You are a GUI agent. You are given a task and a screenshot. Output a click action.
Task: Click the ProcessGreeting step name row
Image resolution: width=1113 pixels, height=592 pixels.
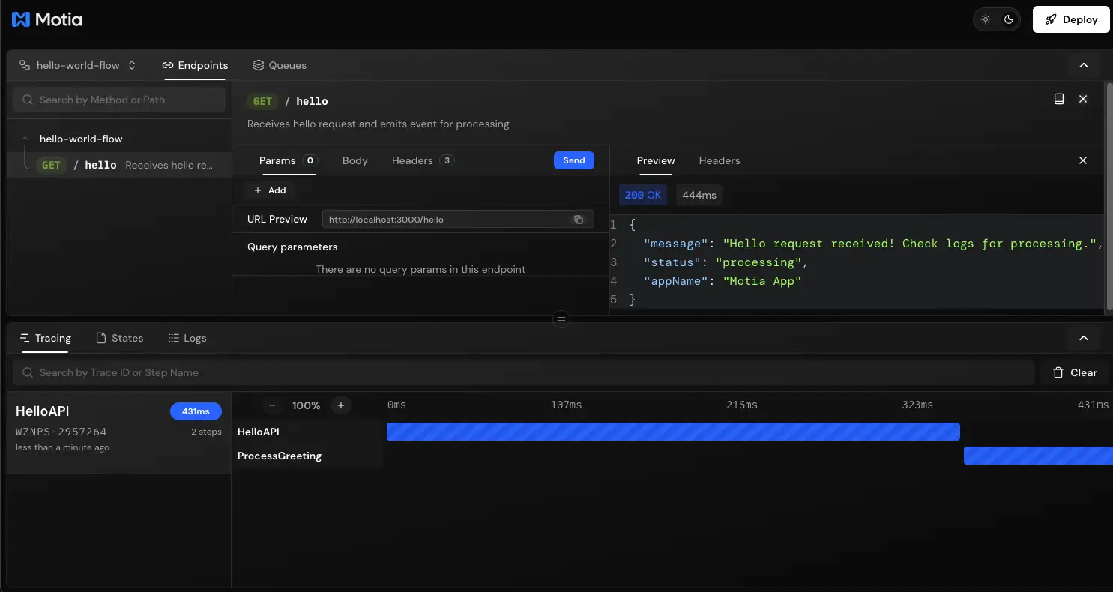click(x=307, y=456)
